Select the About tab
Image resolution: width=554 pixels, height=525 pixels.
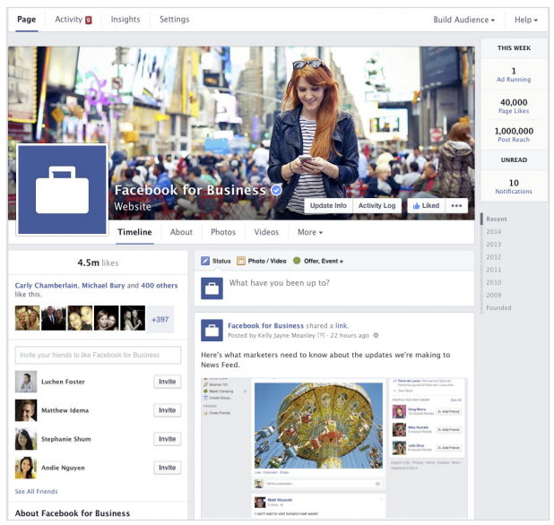pos(181,232)
